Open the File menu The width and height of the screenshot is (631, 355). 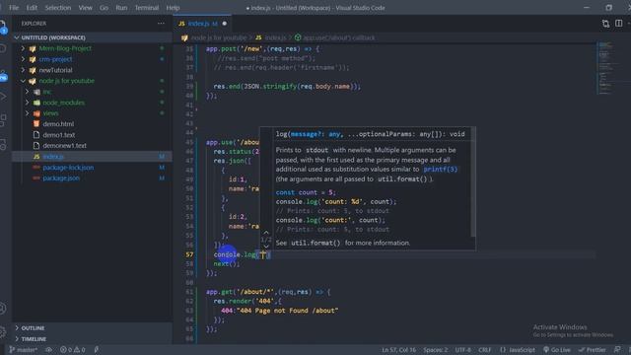click(14, 8)
